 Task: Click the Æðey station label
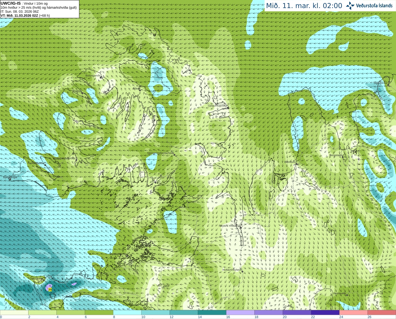136,88
